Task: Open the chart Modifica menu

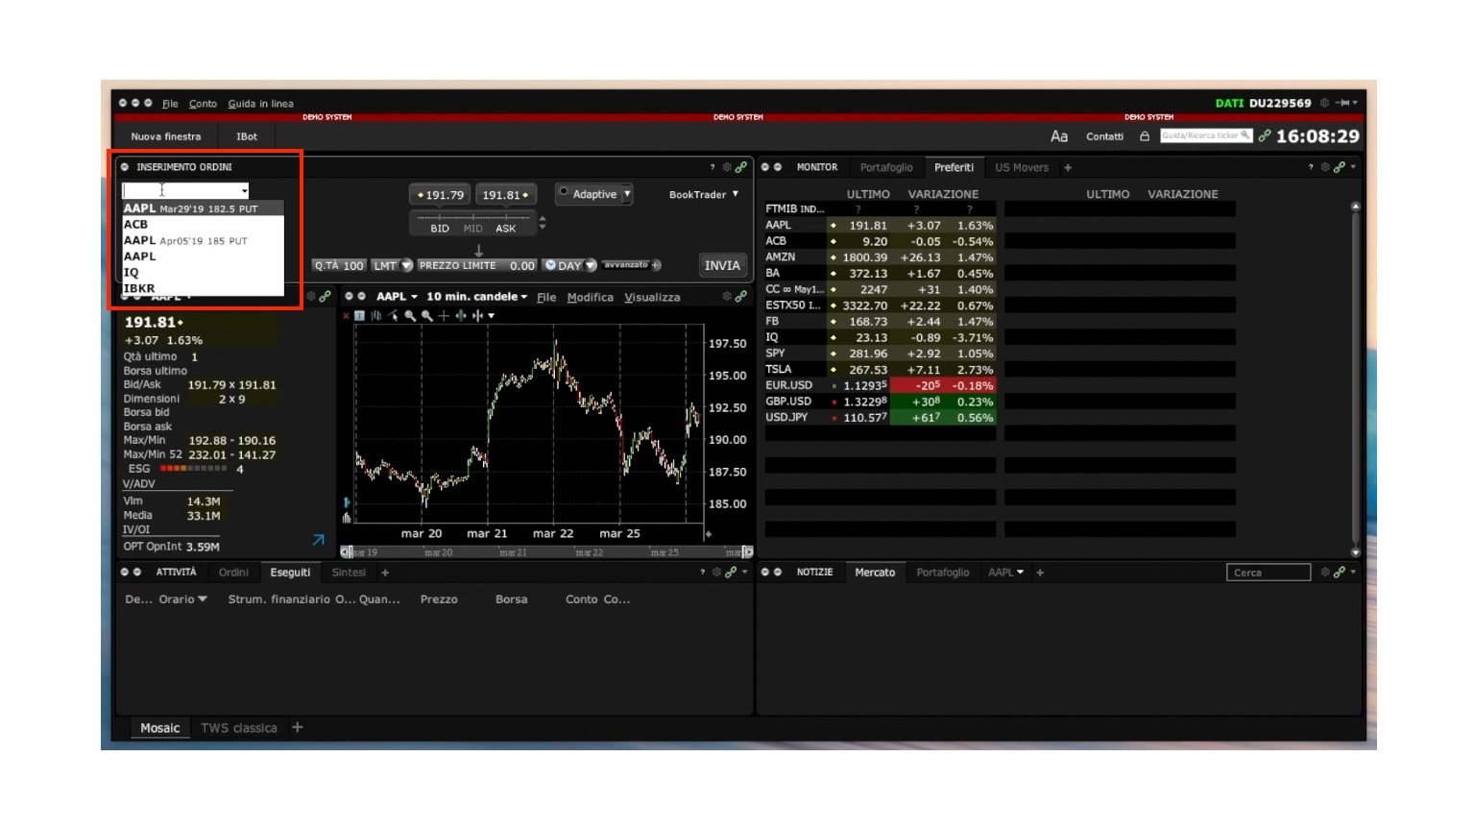Action: pyautogui.click(x=590, y=298)
